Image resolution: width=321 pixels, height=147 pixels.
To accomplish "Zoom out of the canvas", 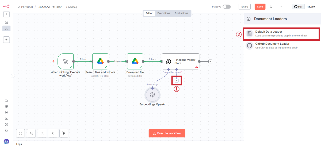I will pyautogui.click(x=42, y=133).
